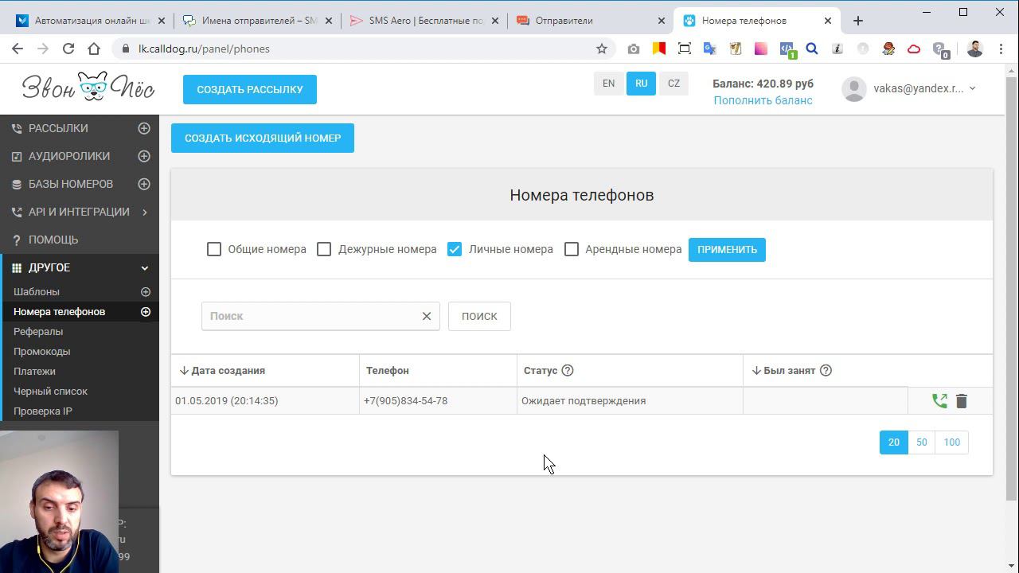
Task: Open Проверка IP in the sidebar
Action: 43,411
